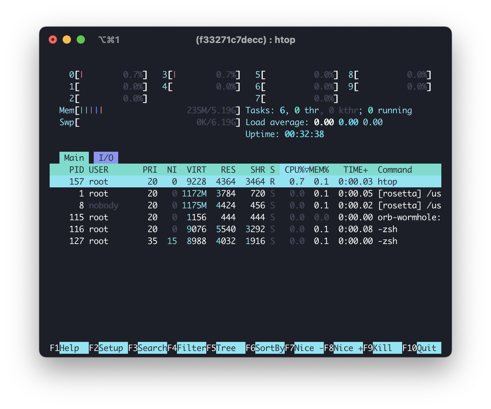Image resolution: width=491 pixels, height=409 pixels.
Task: Toggle sort order on CPU% column
Action: tap(294, 170)
